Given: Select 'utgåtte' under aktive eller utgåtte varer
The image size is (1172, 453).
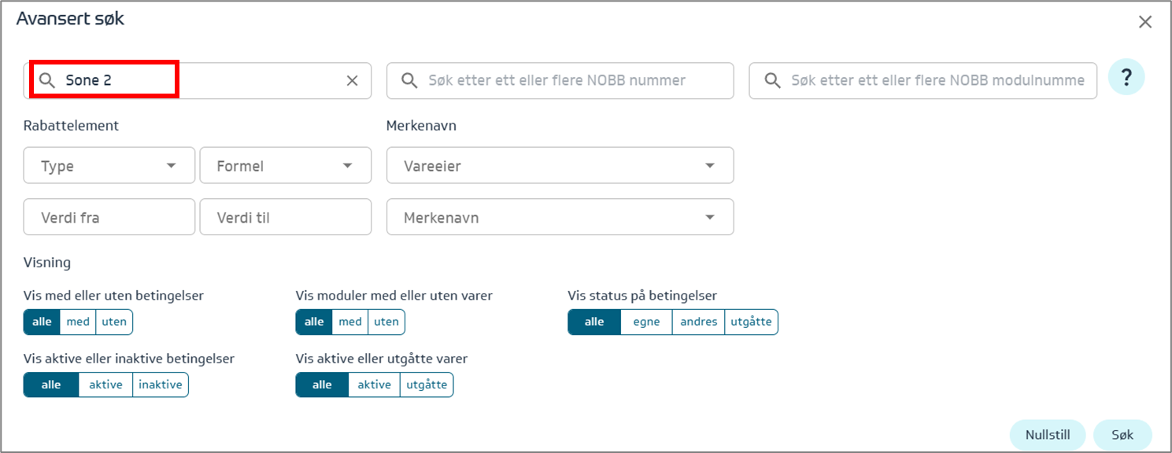Looking at the screenshot, I should 426,385.
